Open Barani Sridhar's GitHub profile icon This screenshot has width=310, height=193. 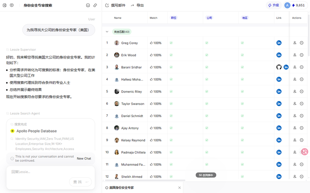click(x=279, y=67)
